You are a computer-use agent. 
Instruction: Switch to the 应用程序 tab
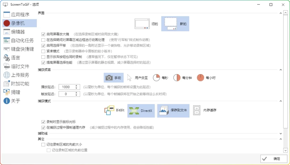(20, 14)
